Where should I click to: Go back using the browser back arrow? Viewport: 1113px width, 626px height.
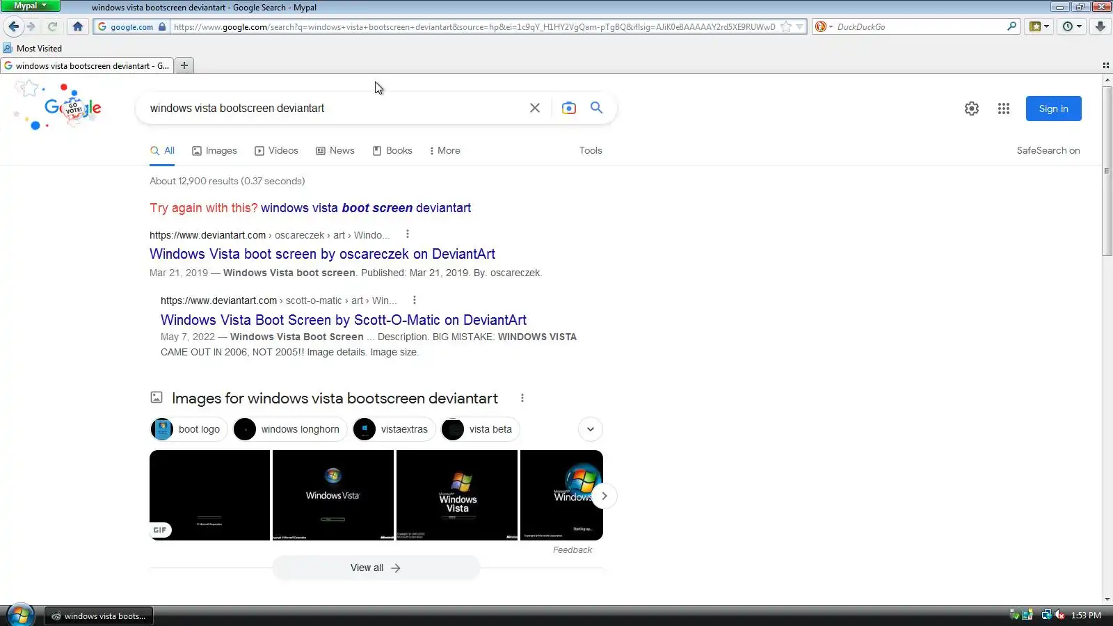pos(14,26)
